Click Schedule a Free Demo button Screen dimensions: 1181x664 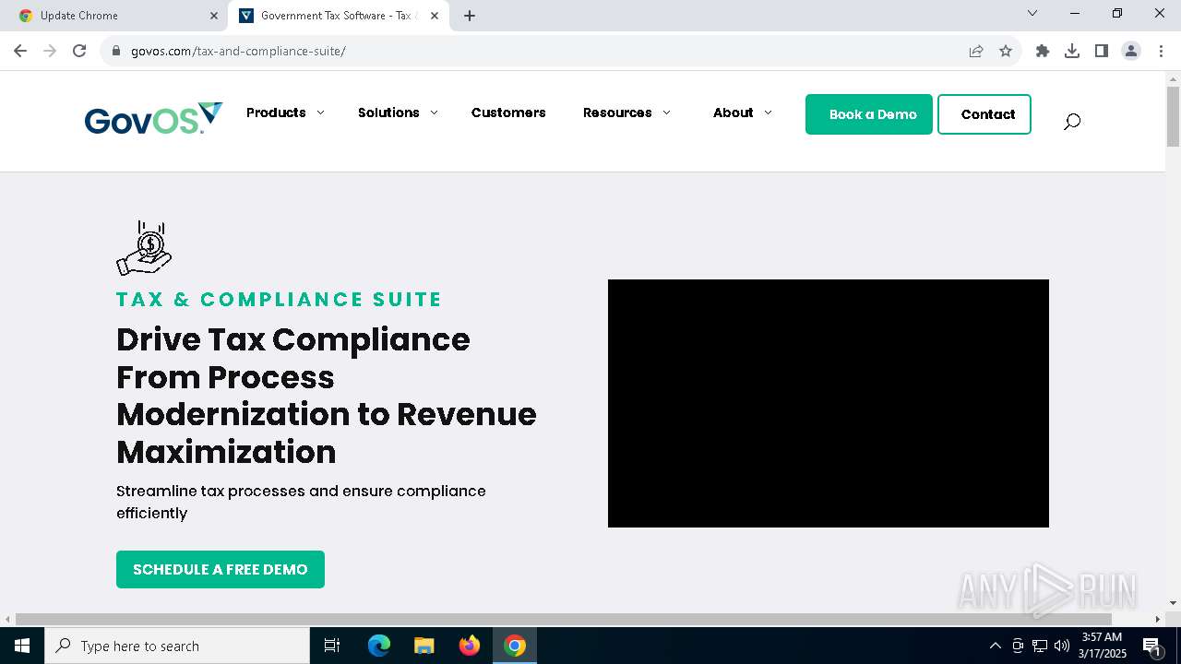pyautogui.click(x=221, y=569)
